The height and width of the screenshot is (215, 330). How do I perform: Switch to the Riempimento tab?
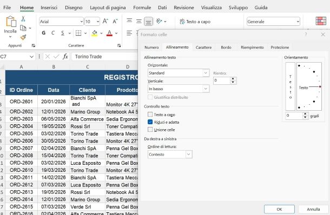[x=252, y=48]
